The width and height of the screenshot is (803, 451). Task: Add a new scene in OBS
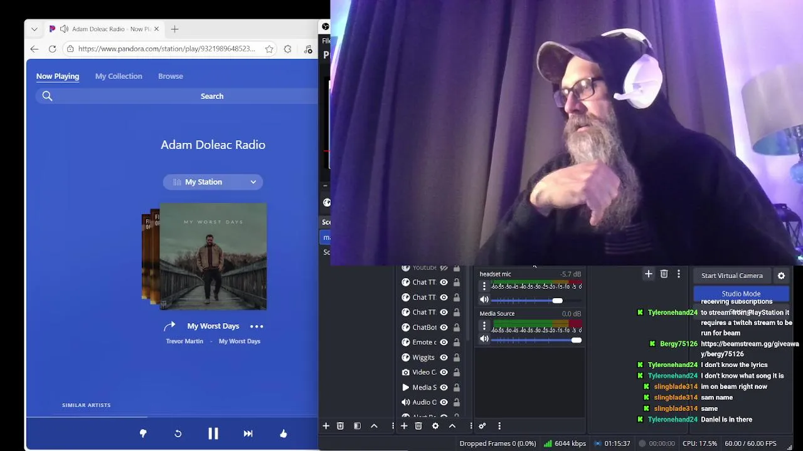coord(326,426)
